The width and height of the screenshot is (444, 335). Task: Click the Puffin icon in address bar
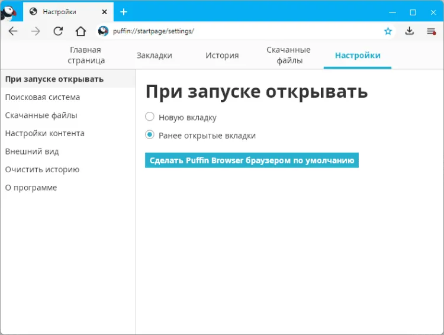tap(104, 31)
